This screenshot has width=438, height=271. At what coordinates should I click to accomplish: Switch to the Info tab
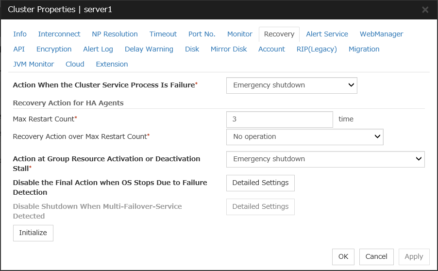pos(20,34)
